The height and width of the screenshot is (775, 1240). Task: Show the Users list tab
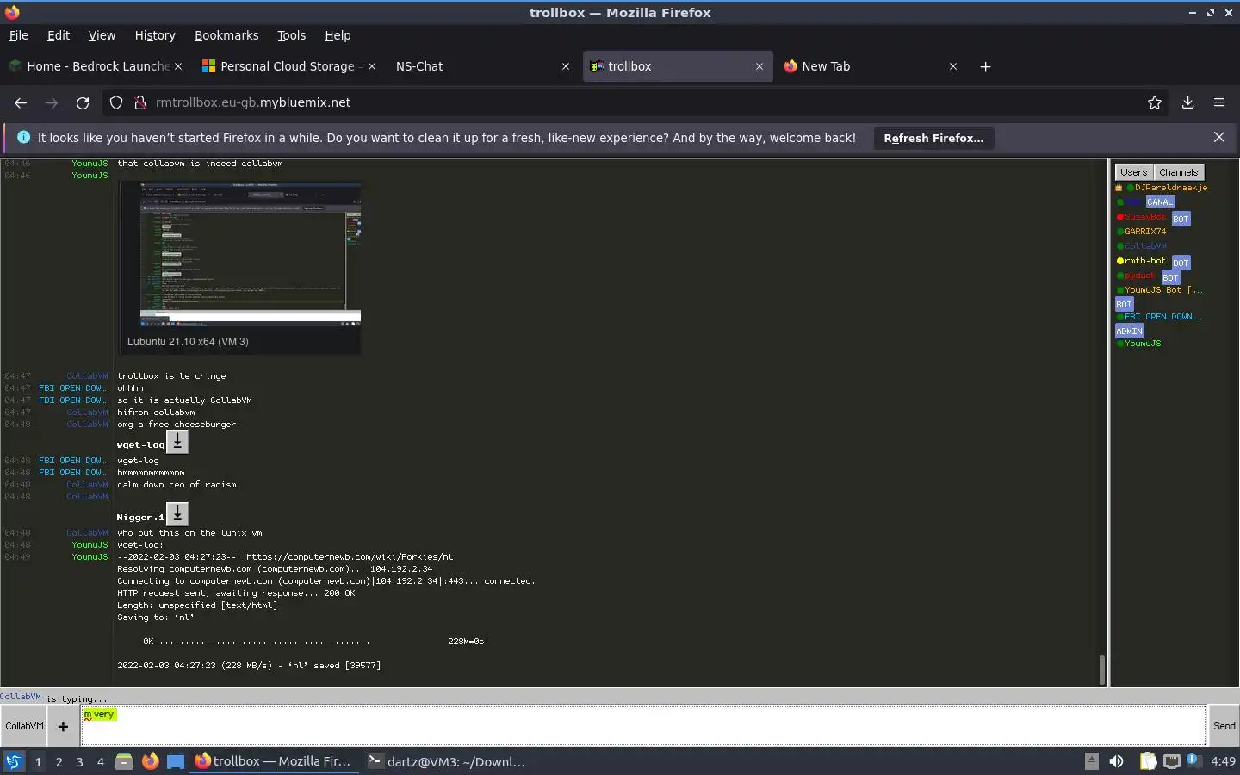coord(1134,172)
